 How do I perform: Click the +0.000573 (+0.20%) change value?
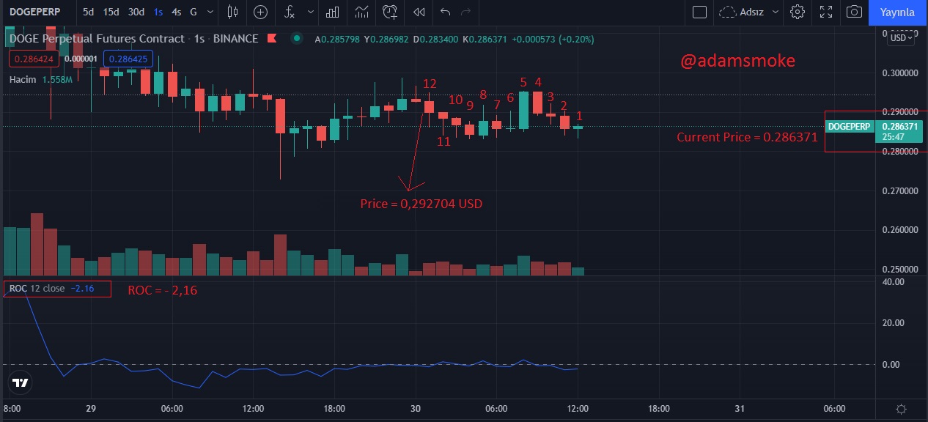[553, 39]
